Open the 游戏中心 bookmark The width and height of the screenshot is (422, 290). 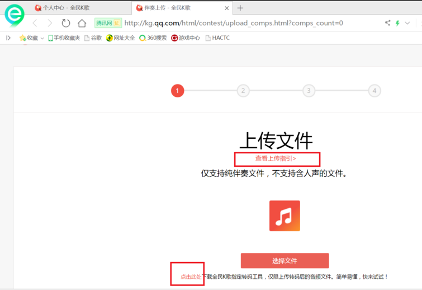coord(186,38)
